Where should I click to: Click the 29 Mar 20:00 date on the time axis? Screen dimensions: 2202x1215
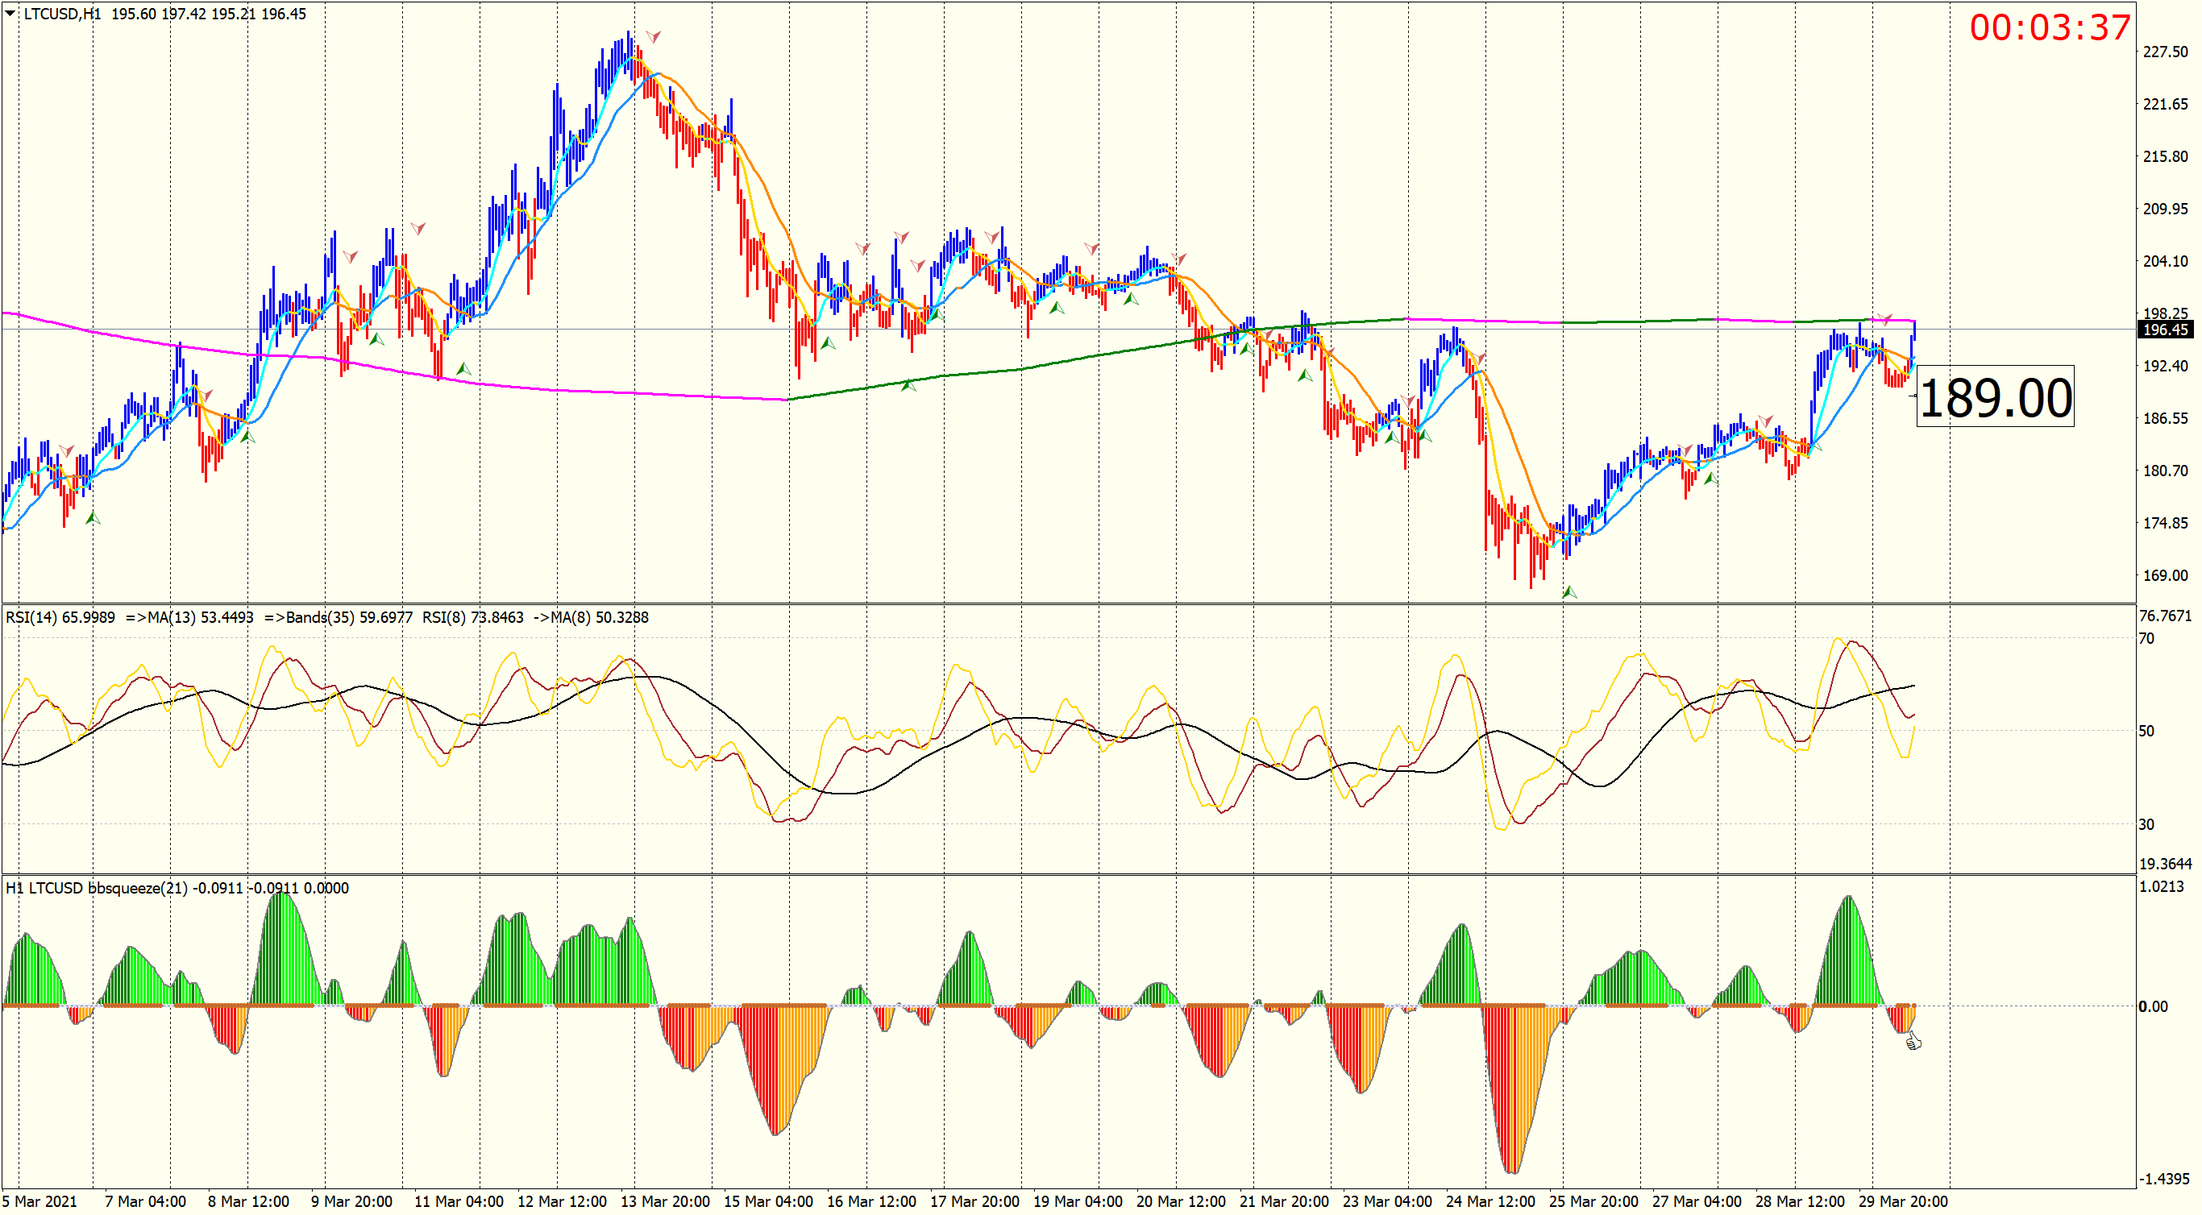tap(1902, 1201)
